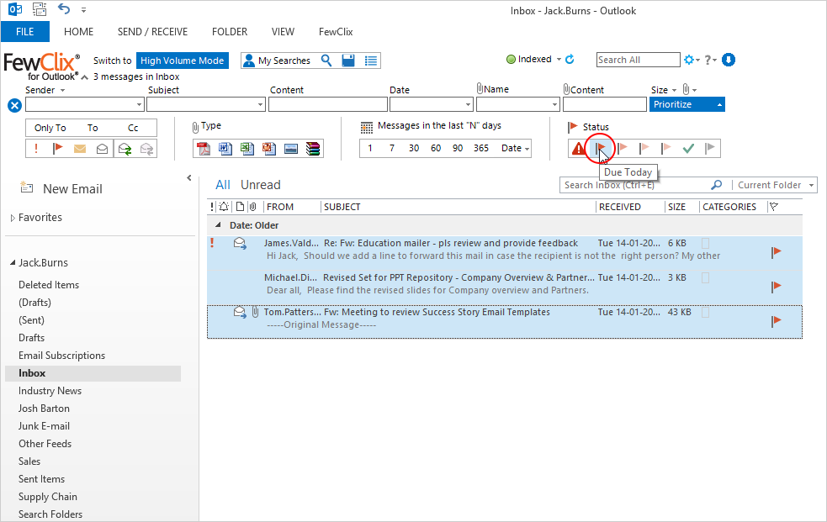
Task: Switch to the Unread messages view
Action: (260, 185)
